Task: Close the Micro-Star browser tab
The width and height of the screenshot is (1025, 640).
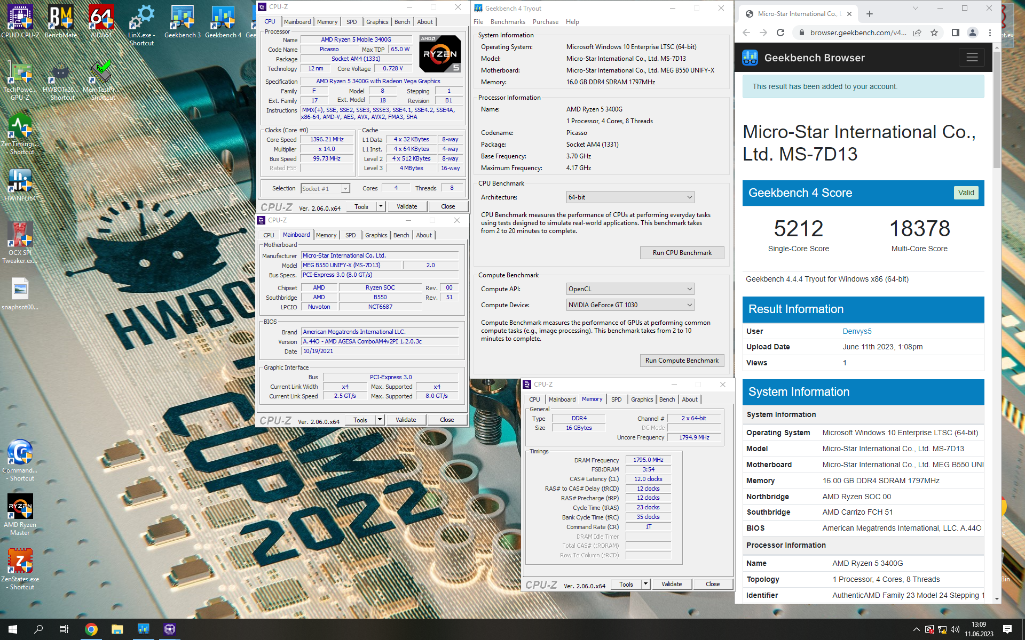Action: pos(849,14)
